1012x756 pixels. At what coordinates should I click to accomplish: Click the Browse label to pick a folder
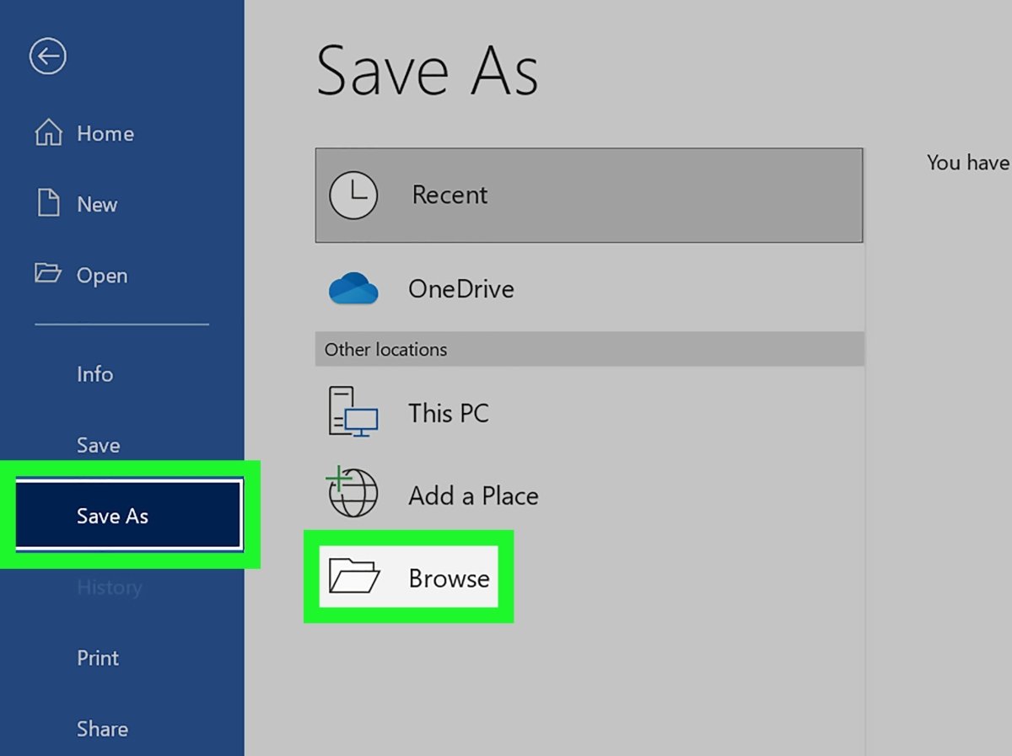pyautogui.click(x=449, y=578)
